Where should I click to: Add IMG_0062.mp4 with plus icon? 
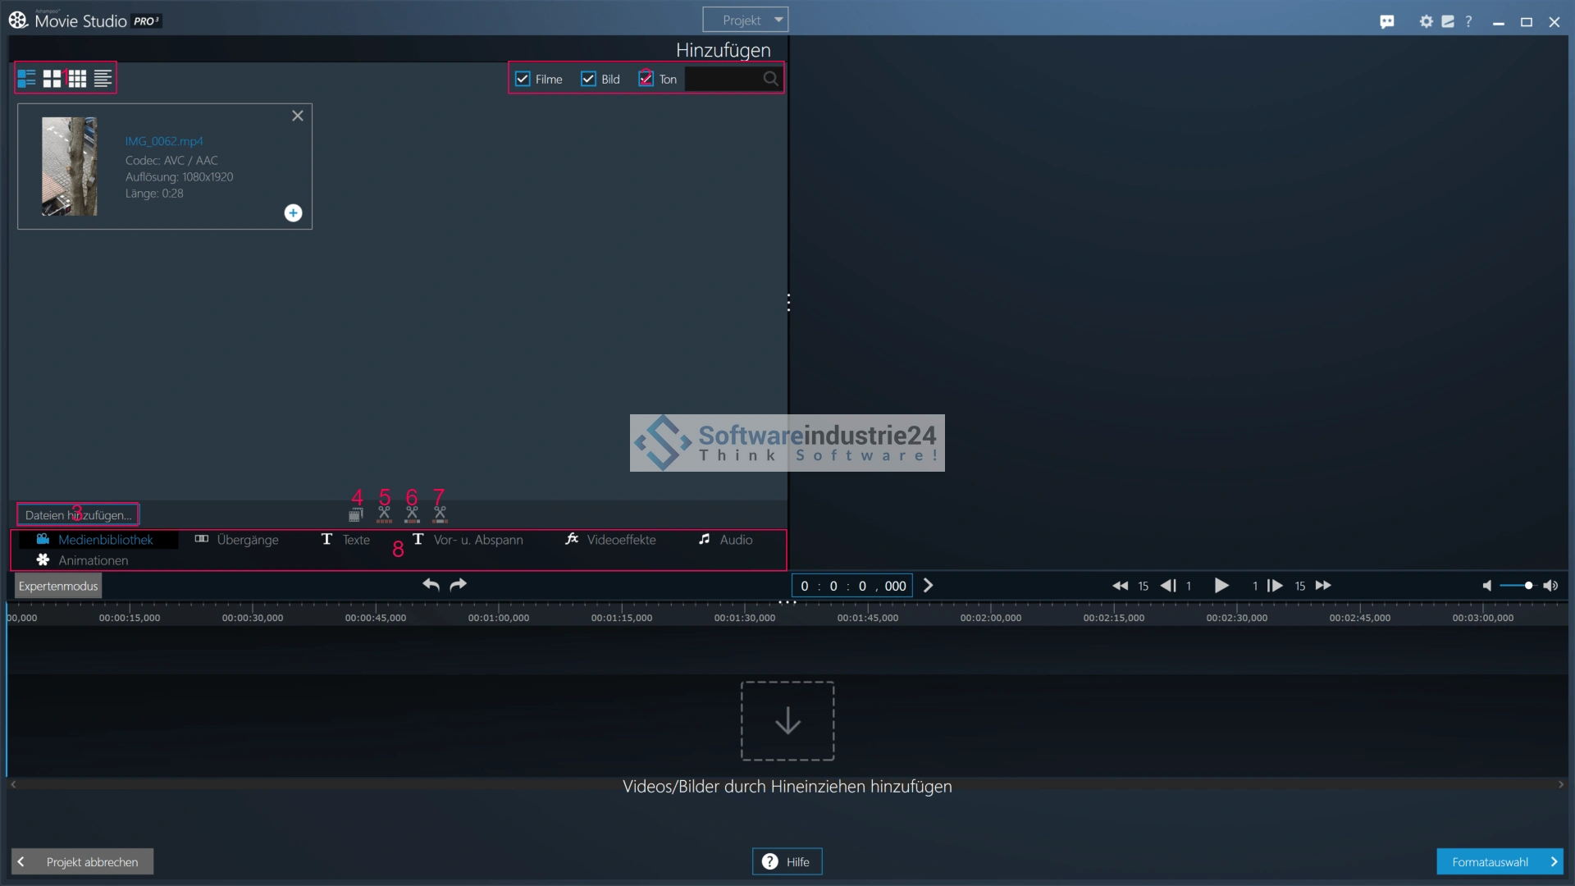coord(293,213)
